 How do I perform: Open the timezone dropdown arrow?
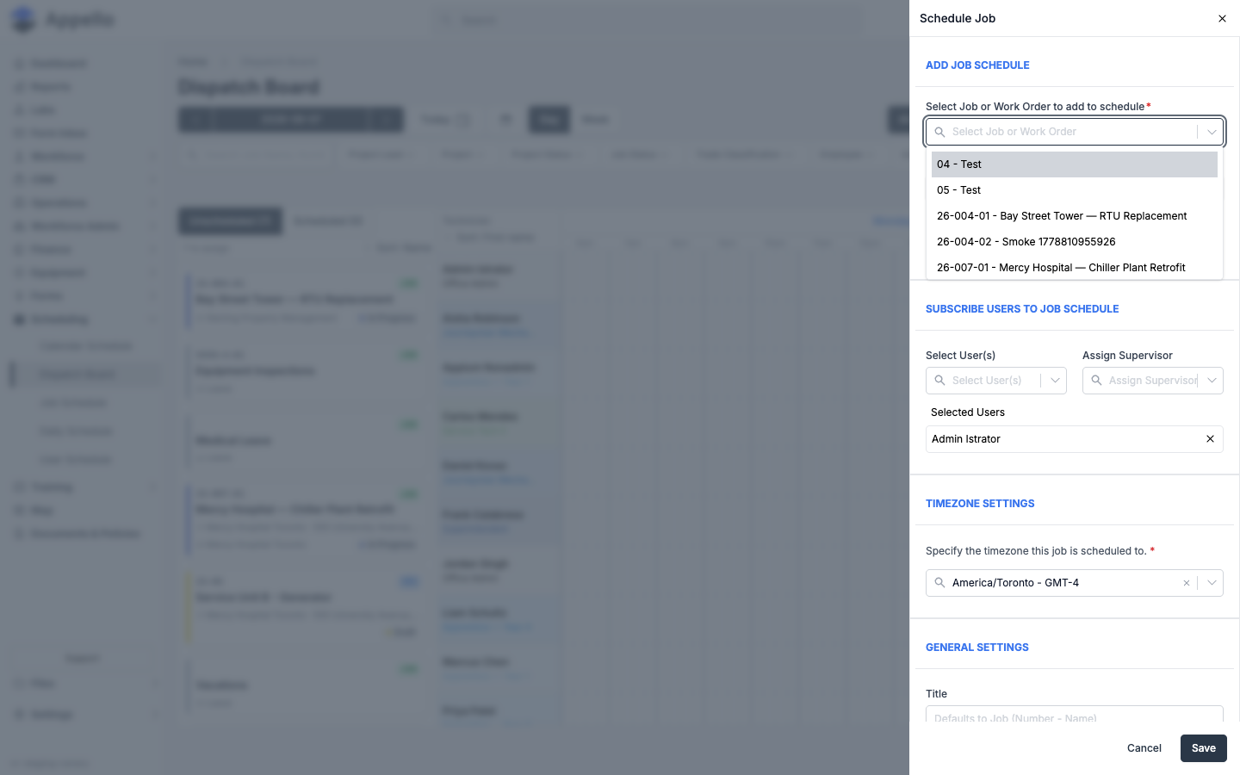click(1212, 583)
